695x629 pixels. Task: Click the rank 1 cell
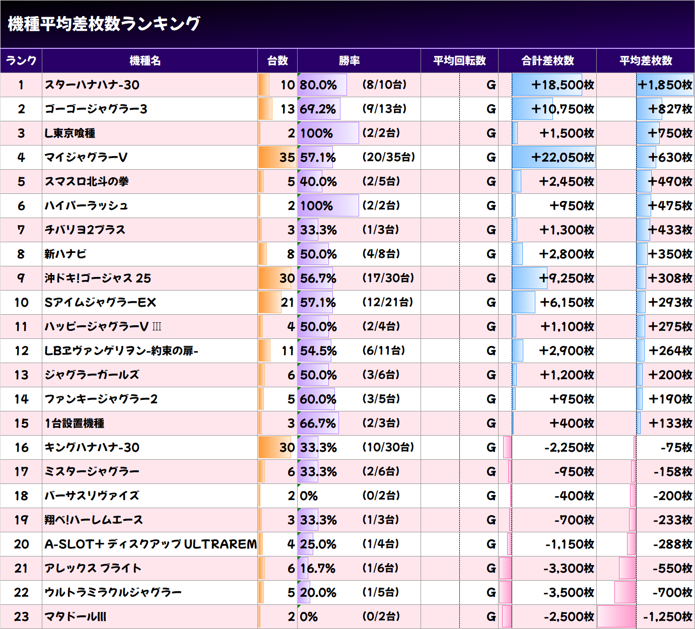tap(21, 85)
